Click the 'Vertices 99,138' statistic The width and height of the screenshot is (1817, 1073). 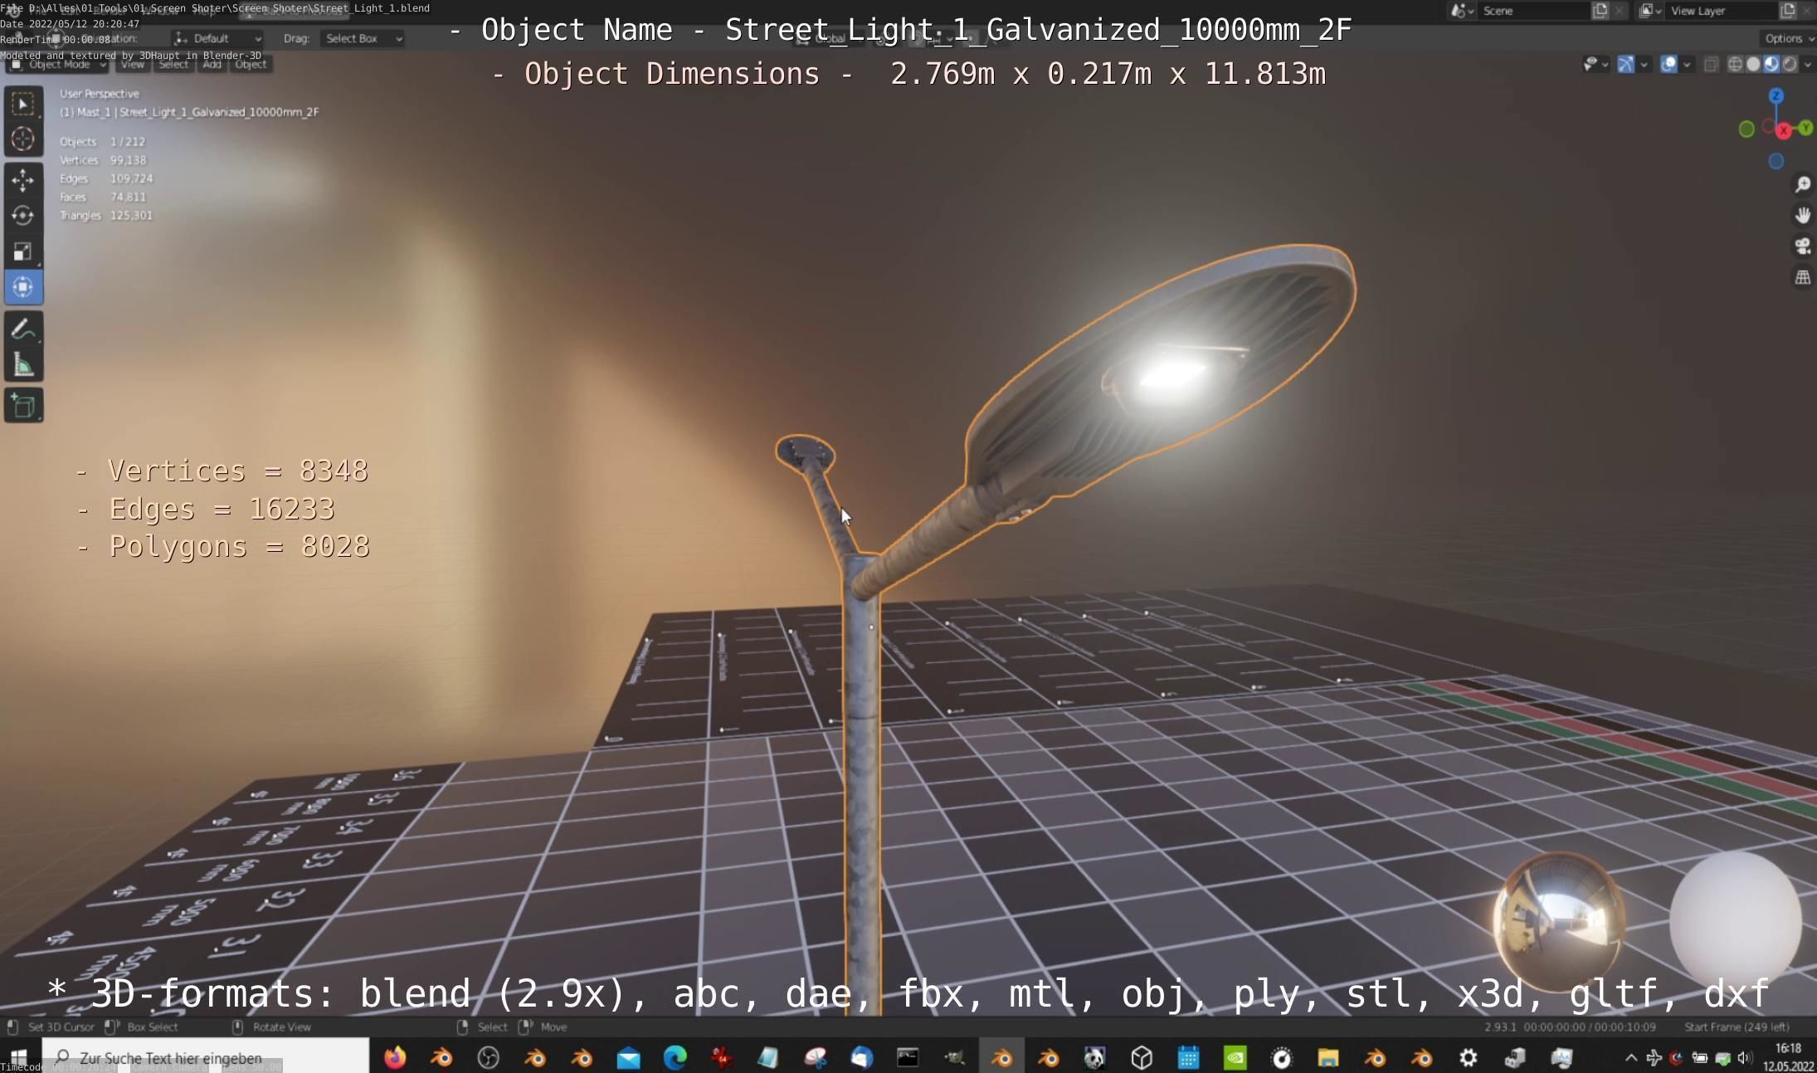tap(103, 160)
